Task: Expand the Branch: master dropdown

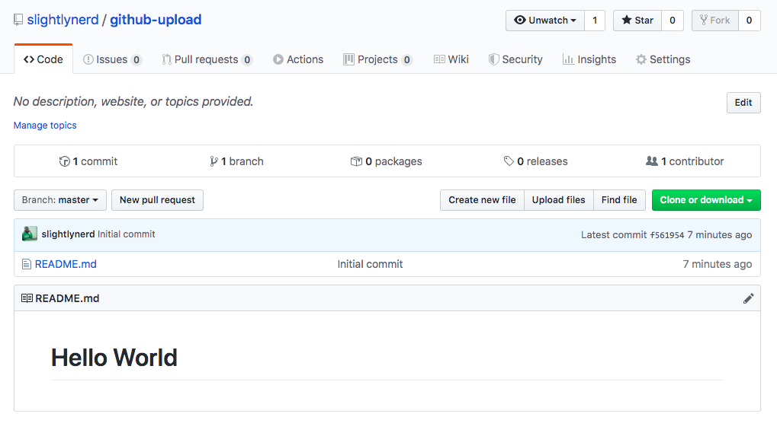Action: click(60, 200)
